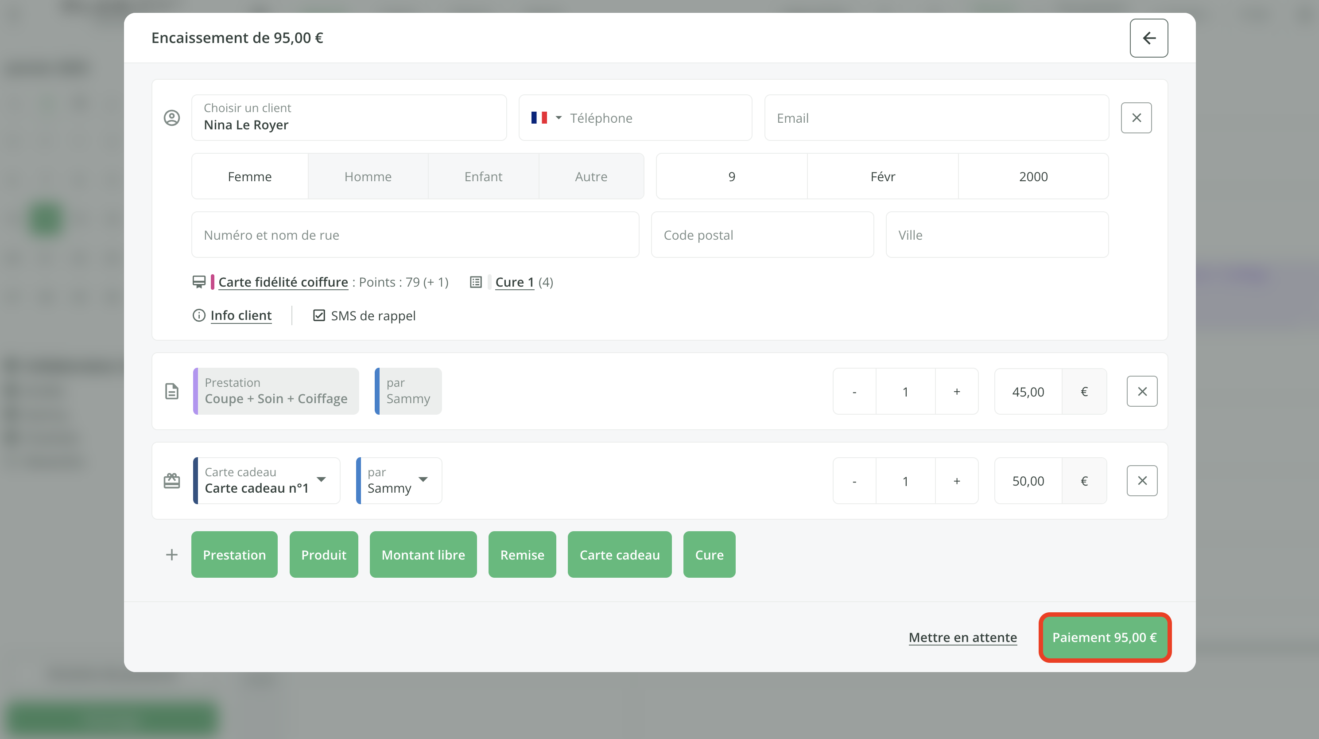Click the prestation document icon

pyautogui.click(x=171, y=391)
